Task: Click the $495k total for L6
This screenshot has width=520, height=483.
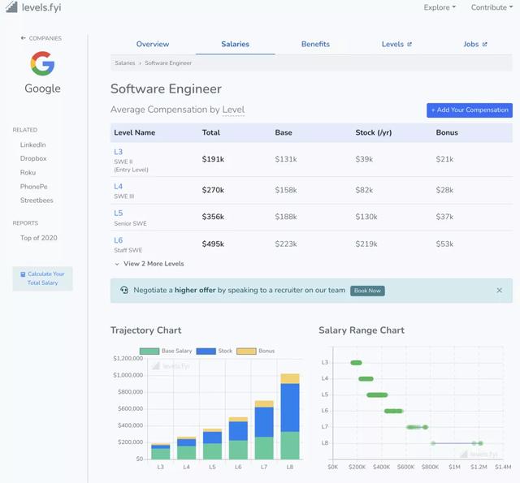Action: click(213, 244)
